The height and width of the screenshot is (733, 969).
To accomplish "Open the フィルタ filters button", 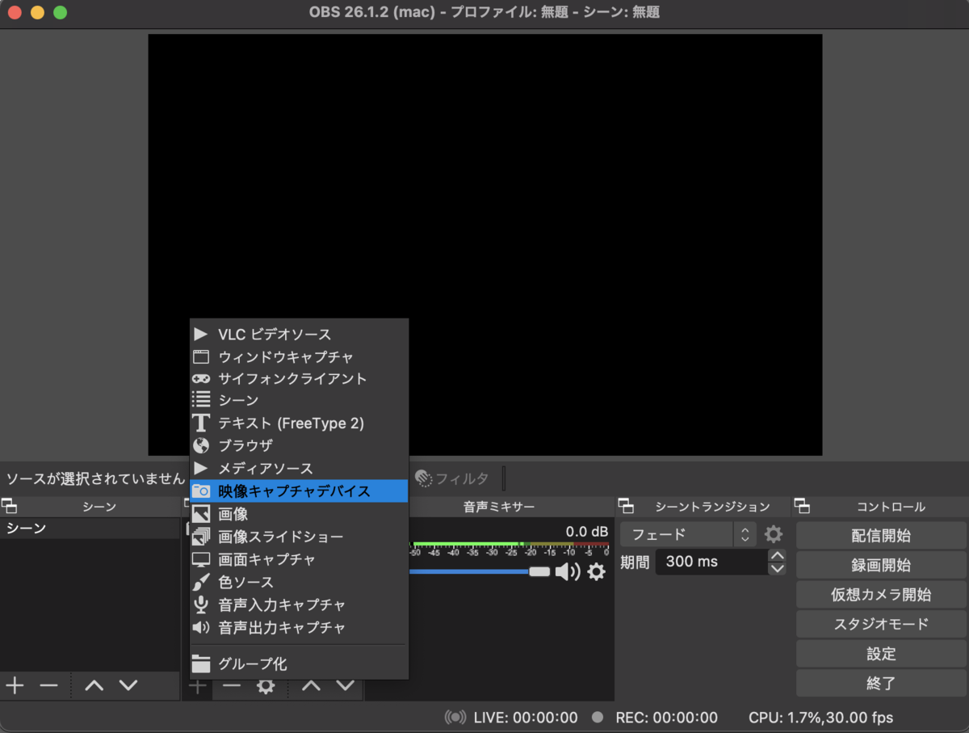I will tap(452, 478).
